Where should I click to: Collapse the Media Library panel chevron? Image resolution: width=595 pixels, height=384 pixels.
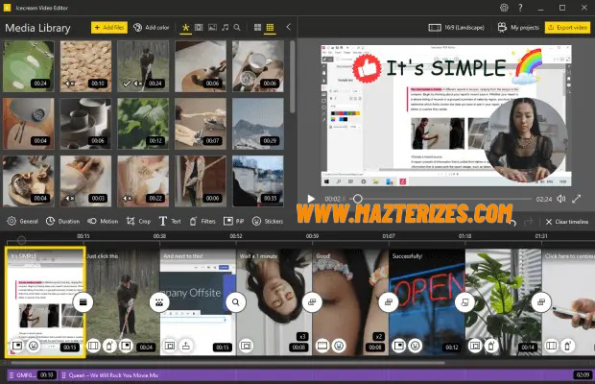coord(289,27)
